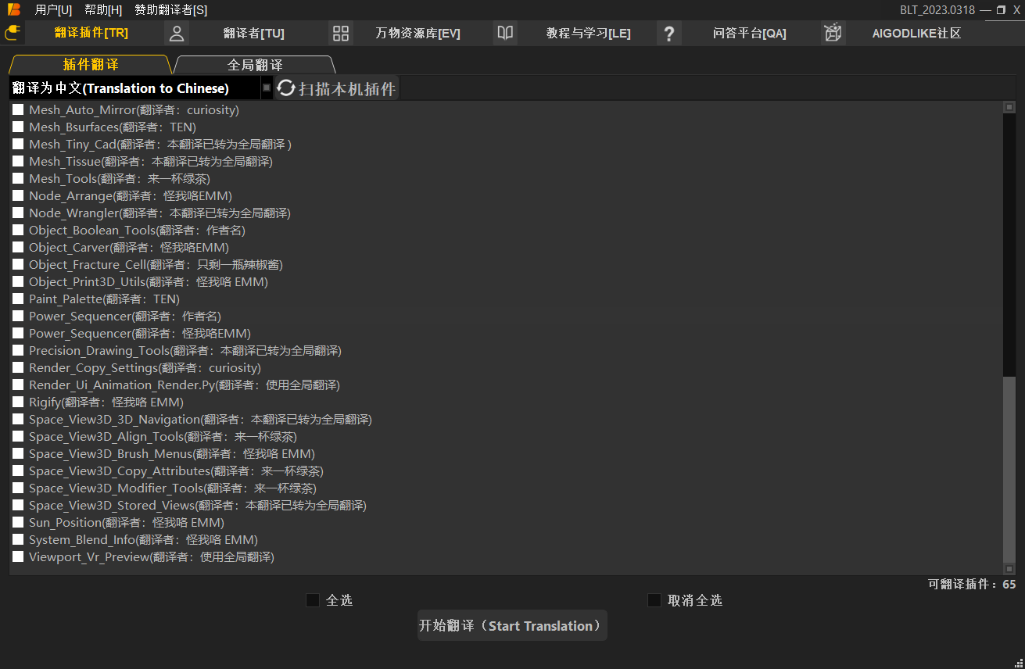Image resolution: width=1025 pixels, height=669 pixels.
Task: Check the 全选 checkbox
Action: (x=313, y=600)
